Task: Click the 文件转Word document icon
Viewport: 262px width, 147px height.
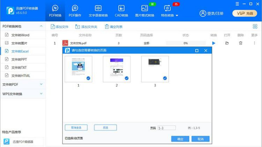Action: pyautogui.click(x=7, y=35)
